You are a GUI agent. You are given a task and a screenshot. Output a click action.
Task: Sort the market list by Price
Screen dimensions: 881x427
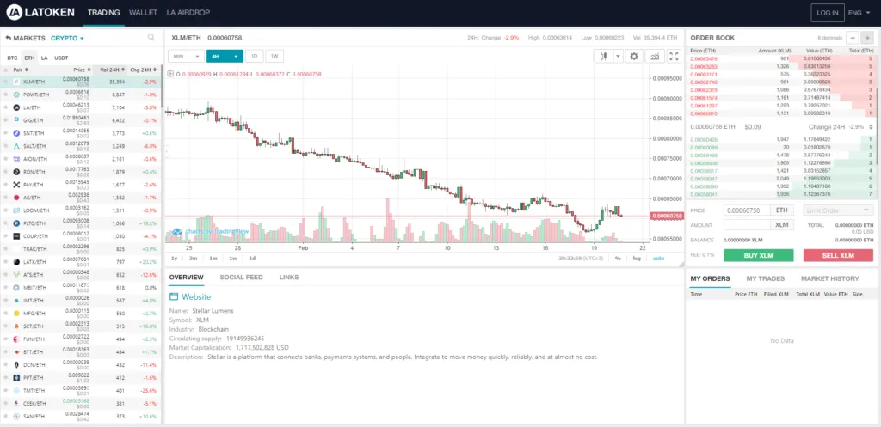click(x=82, y=70)
